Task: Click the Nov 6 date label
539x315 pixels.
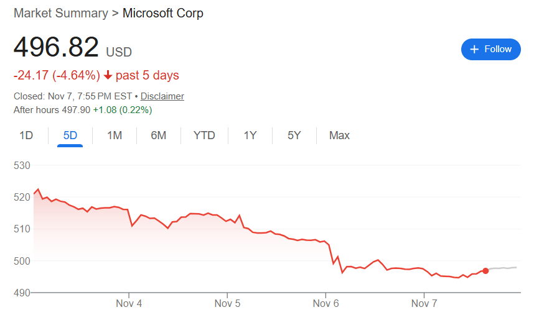Action: click(x=326, y=304)
